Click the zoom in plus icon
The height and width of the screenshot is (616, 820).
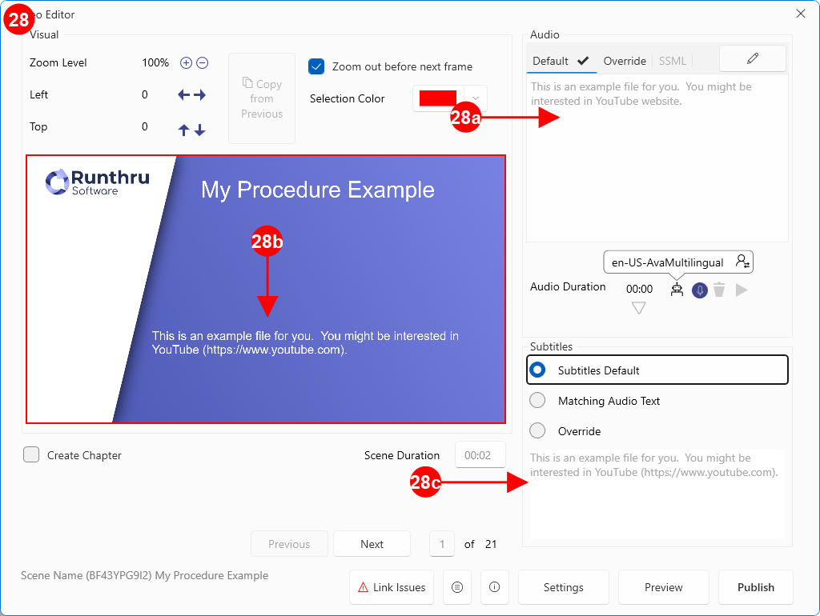tap(186, 62)
